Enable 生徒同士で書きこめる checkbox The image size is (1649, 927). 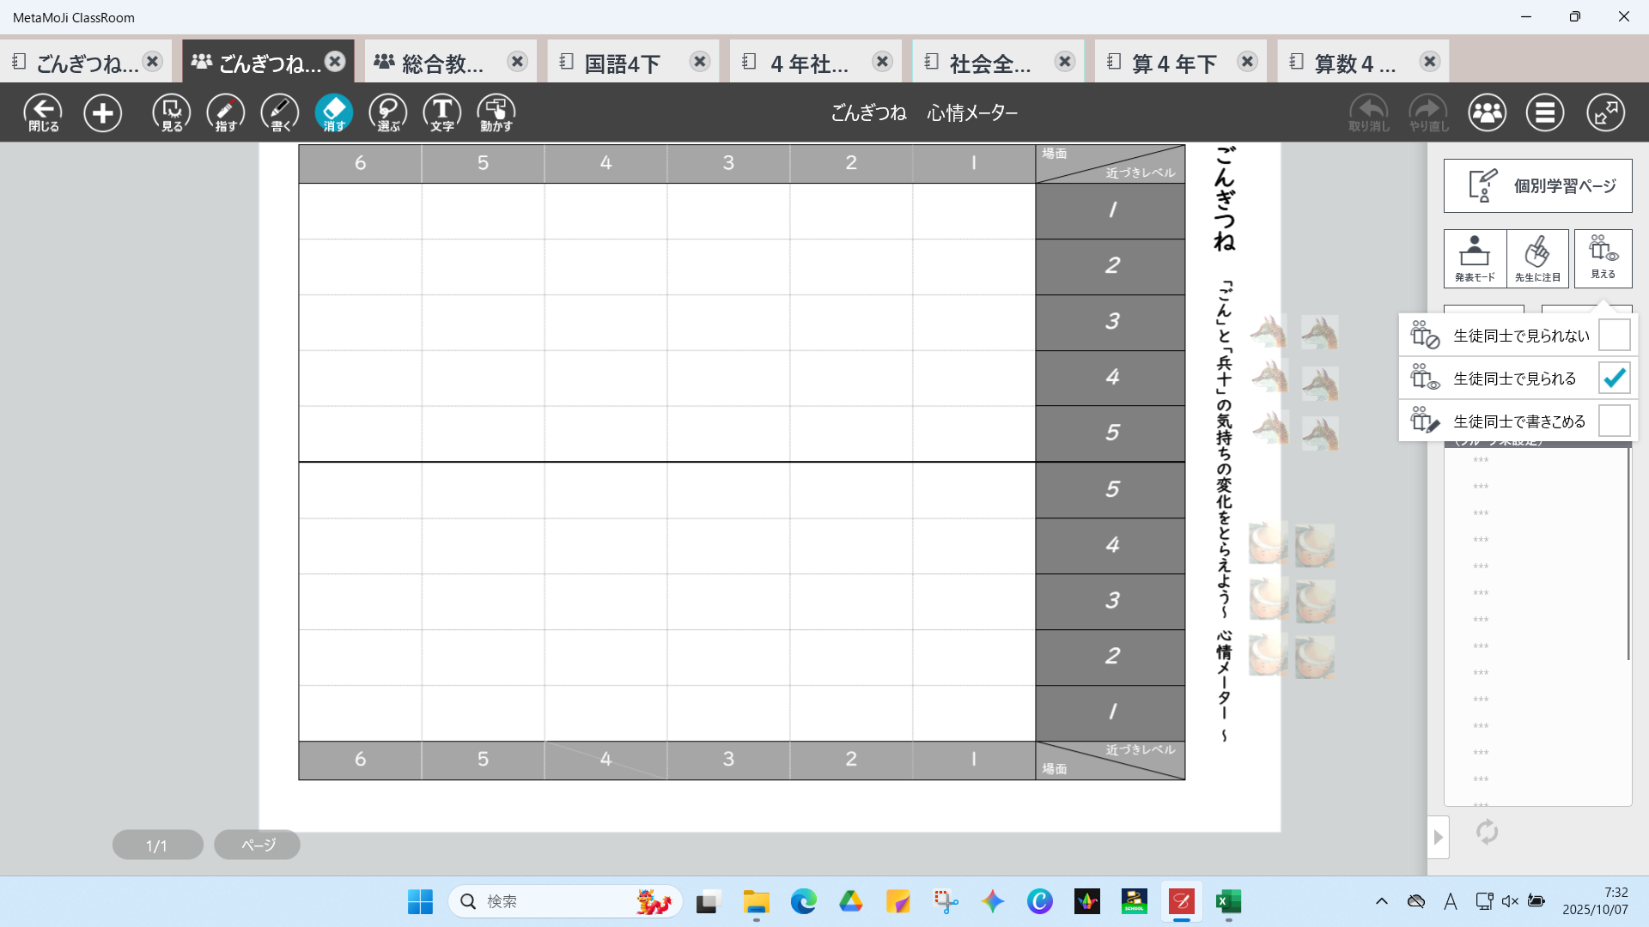[1614, 421]
